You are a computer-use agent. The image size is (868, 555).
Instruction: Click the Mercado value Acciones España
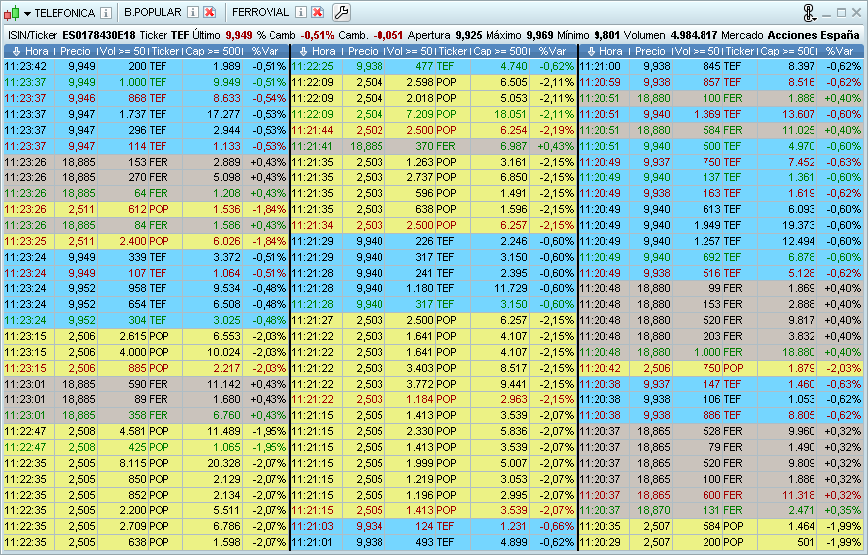pos(814,35)
